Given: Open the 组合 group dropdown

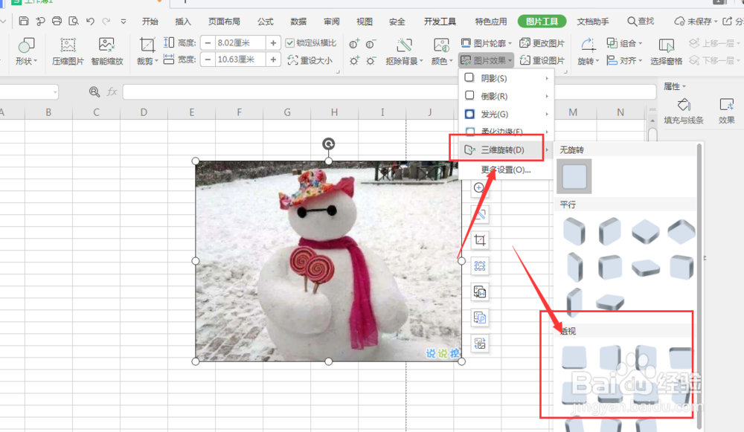Looking at the screenshot, I should point(624,43).
